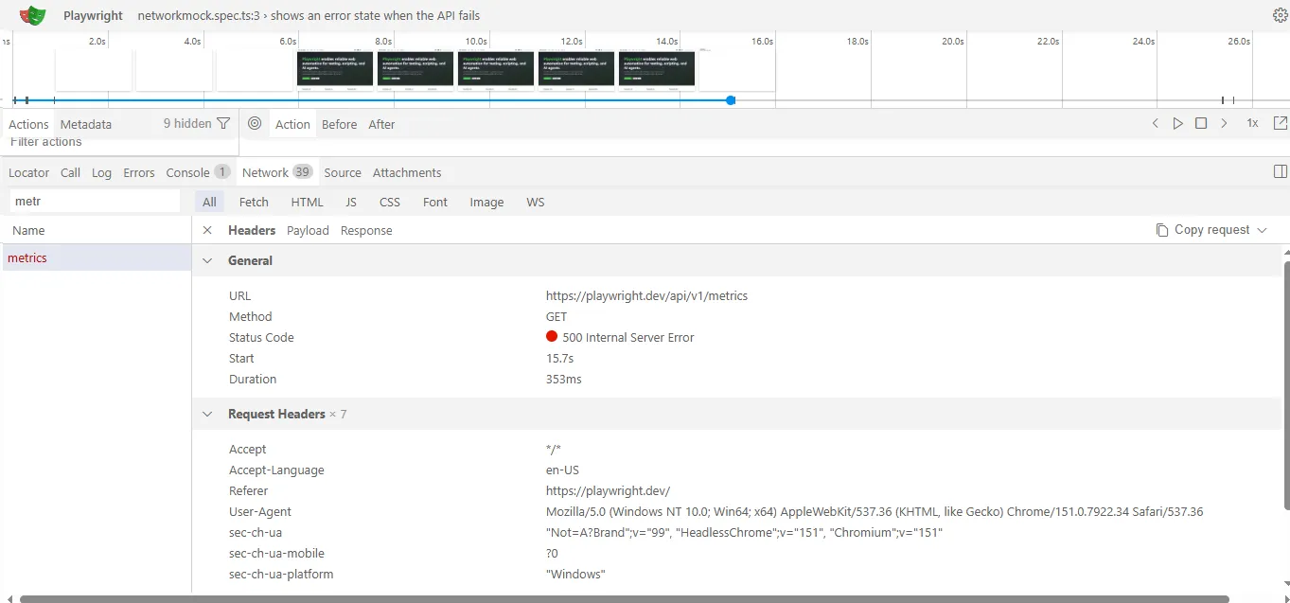The height and width of the screenshot is (603, 1290).
Task: Filter network by JS
Action: coord(351,202)
